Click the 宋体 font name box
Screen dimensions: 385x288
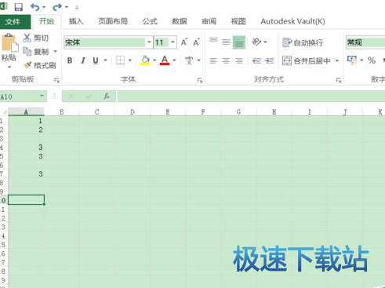[104, 42]
